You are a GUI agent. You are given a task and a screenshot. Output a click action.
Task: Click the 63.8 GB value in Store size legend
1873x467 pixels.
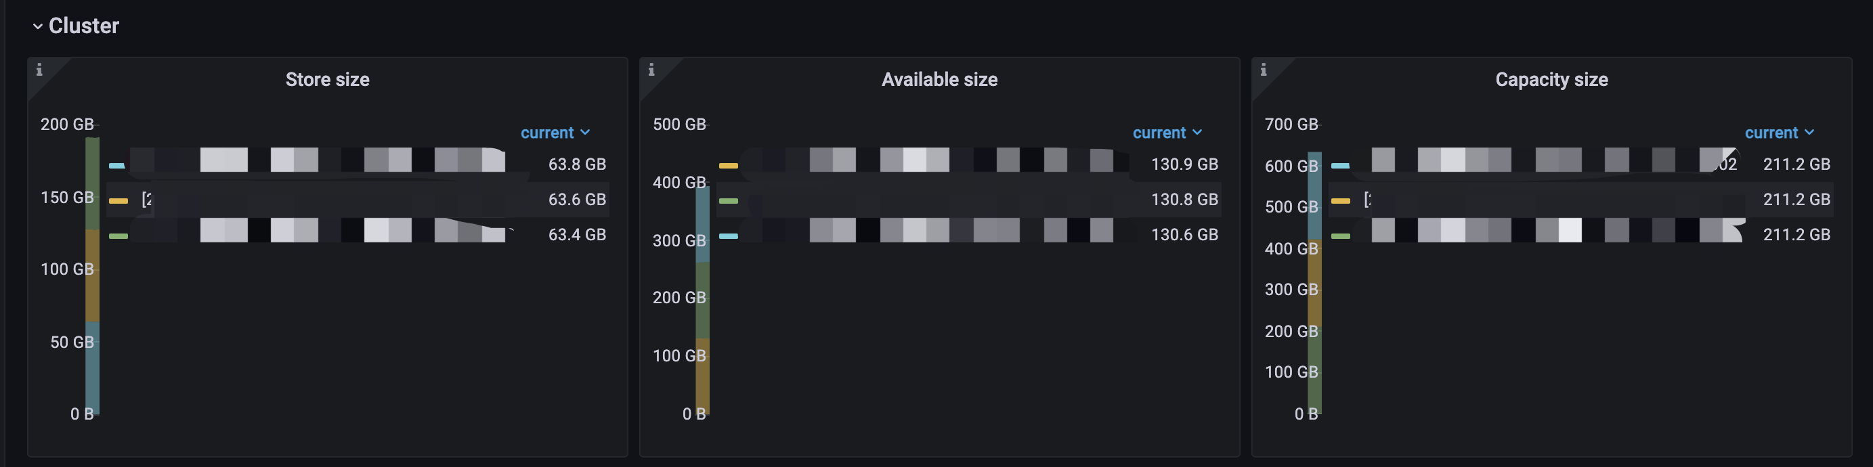click(576, 165)
